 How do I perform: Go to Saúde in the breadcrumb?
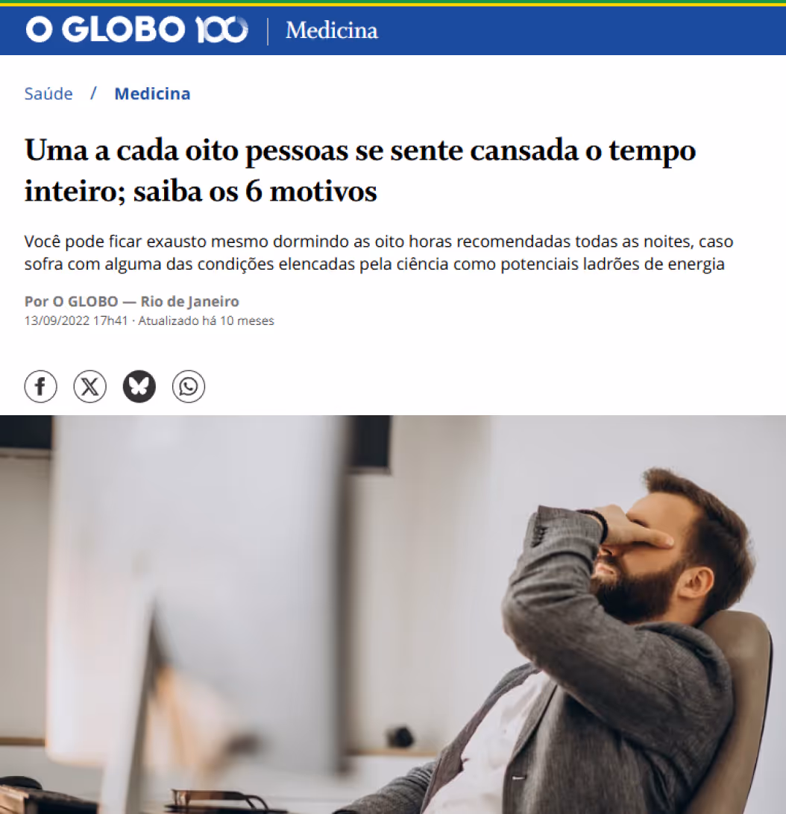pyautogui.click(x=48, y=94)
